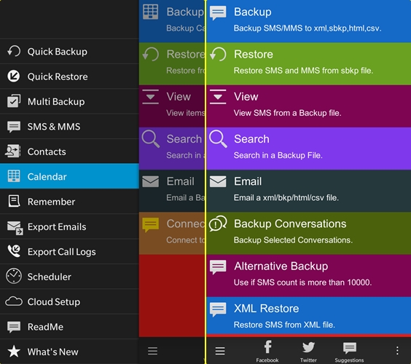This screenshot has width=411, height=364.
Task: Open the XML Restore tile
Action: (308, 315)
